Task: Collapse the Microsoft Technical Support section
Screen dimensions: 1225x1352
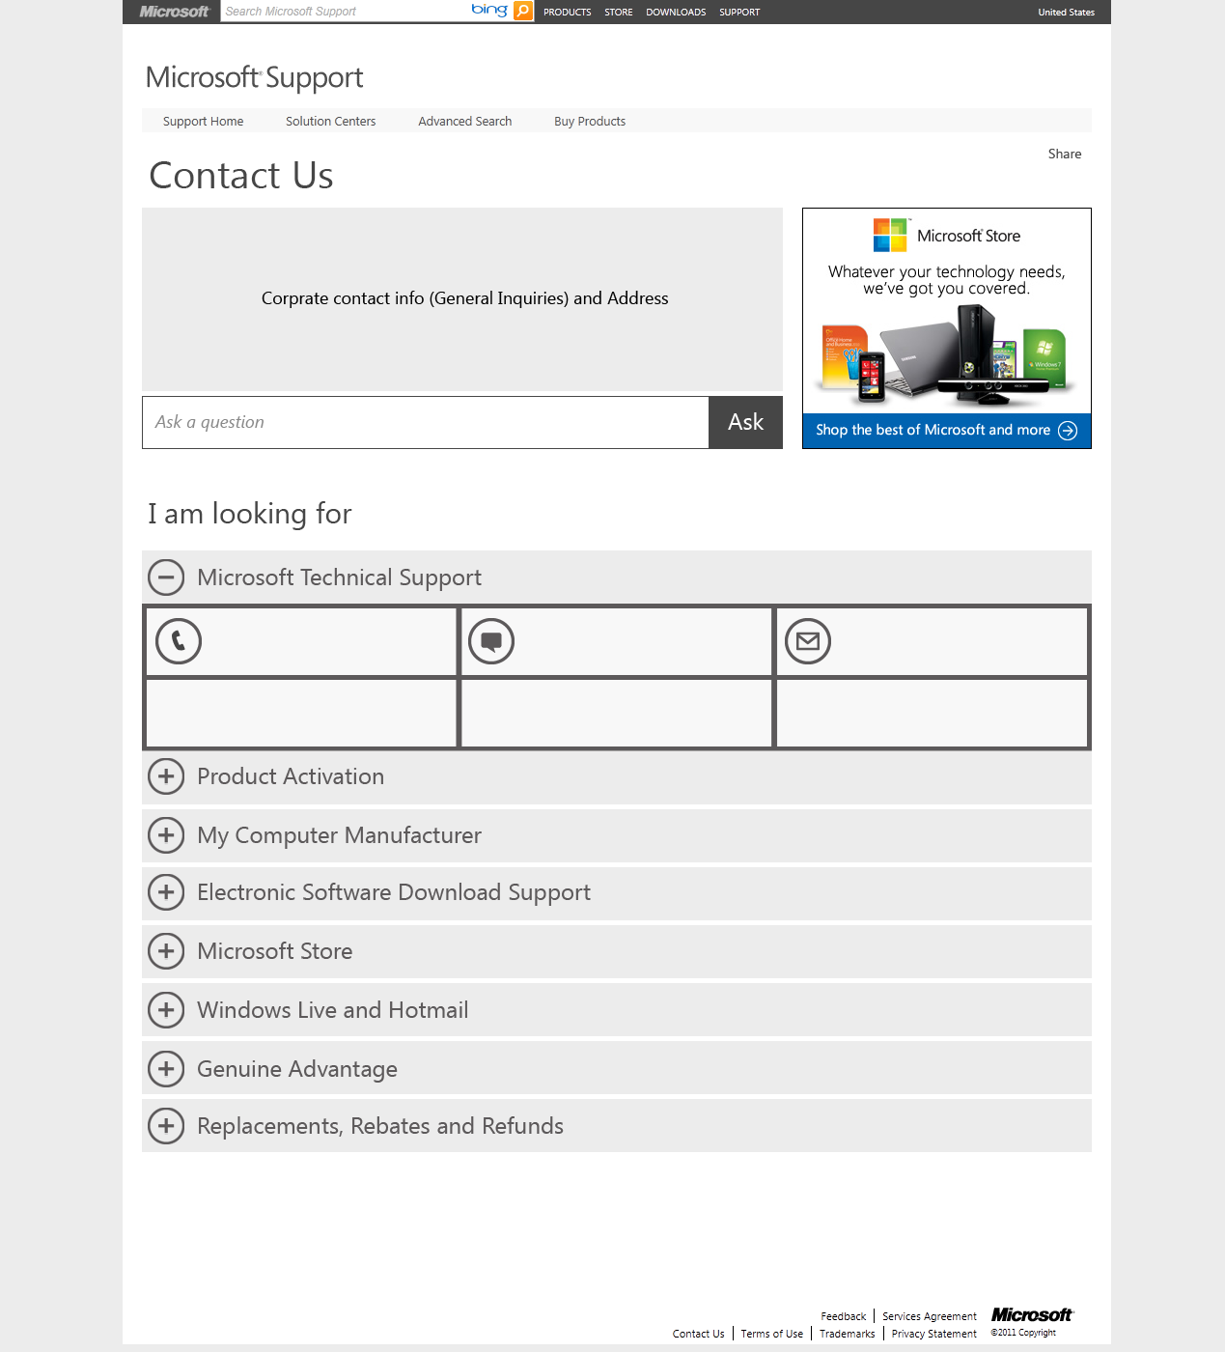Action: [x=166, y=577]
